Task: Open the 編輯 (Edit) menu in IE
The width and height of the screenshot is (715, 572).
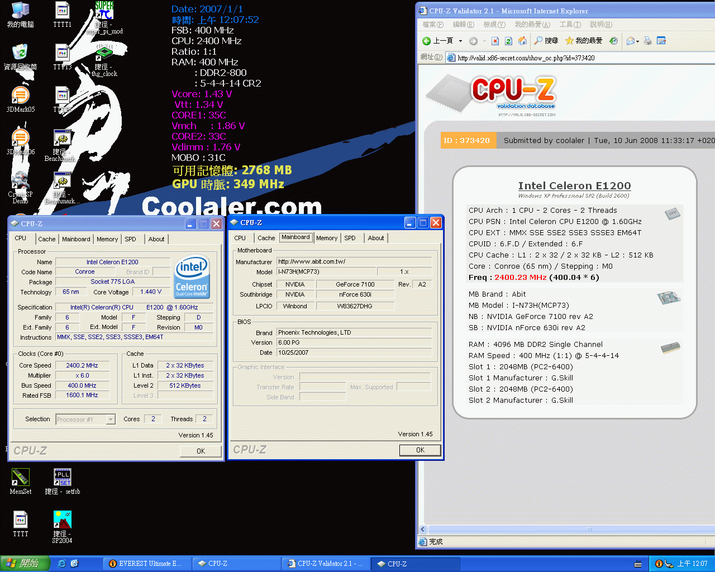Action: tap(463, 25)
